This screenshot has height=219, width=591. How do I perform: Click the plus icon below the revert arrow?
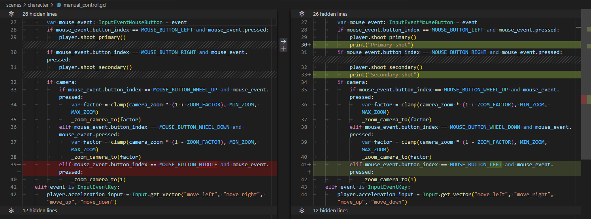pyautogui.click(x=283, y=48)
